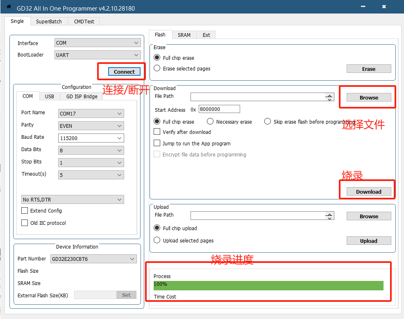404x319 pixels.
Task: Select the Necessary erase option
Action: pos(210,121)
